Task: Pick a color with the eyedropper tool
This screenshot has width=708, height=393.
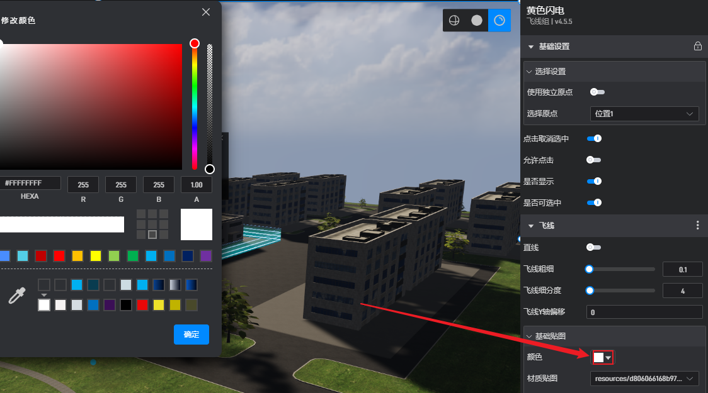Action: point(17,296)
